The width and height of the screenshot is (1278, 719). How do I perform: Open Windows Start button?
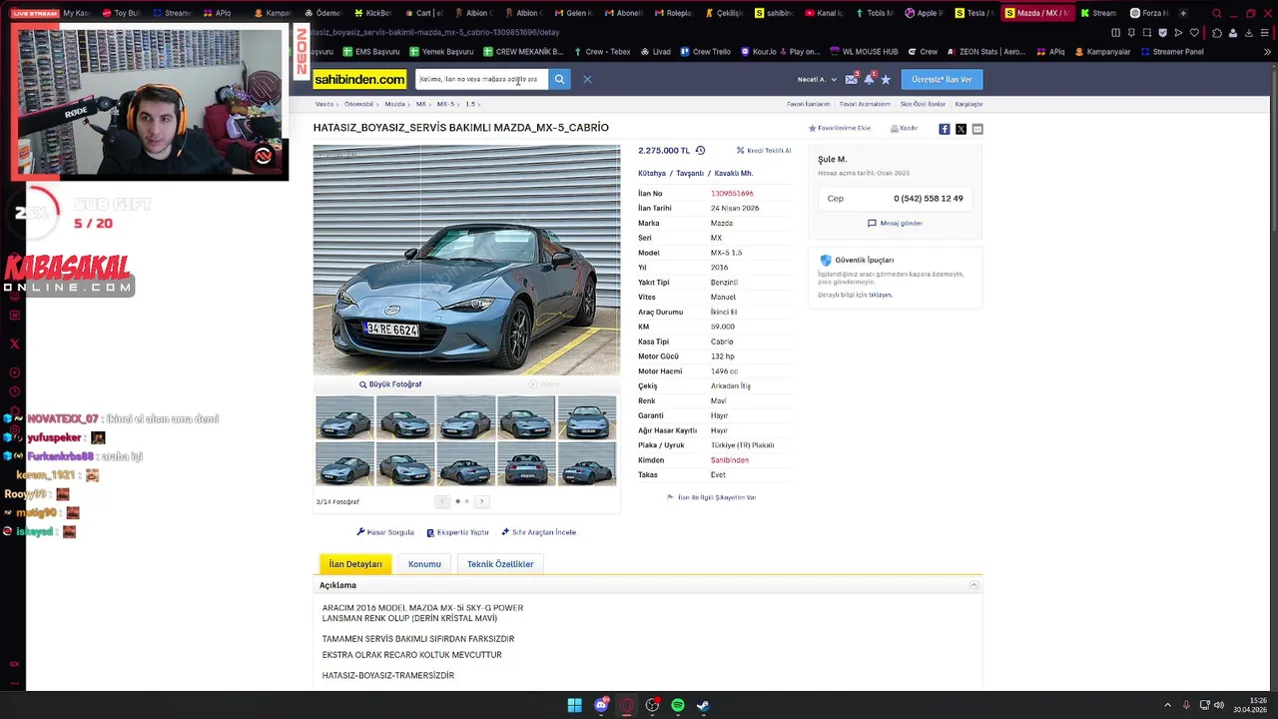(x=574, y=705)
